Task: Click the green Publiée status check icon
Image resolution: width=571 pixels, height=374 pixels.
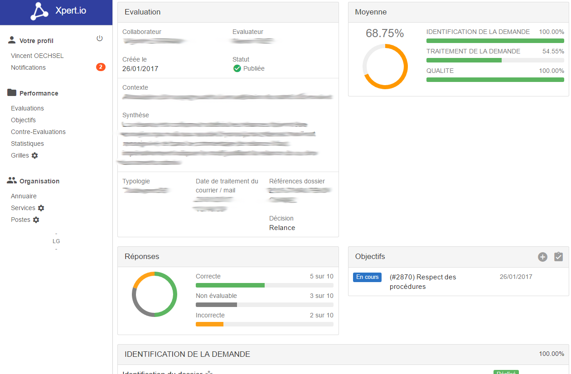Action: click(x=237, y=68)
